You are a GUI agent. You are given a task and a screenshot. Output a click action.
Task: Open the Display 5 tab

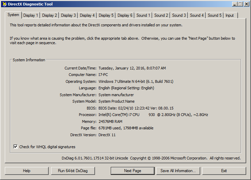[106, 15]
